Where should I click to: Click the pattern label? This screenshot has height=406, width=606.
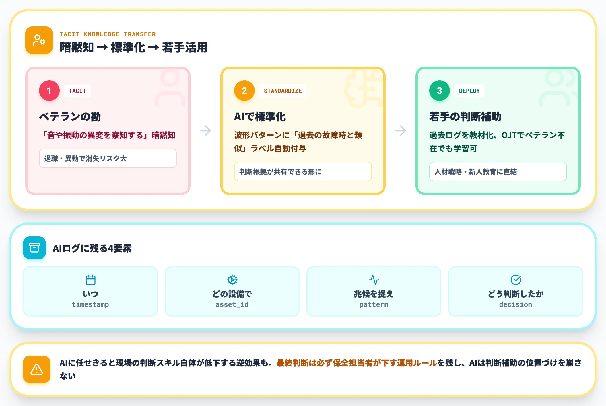(374, 304)
